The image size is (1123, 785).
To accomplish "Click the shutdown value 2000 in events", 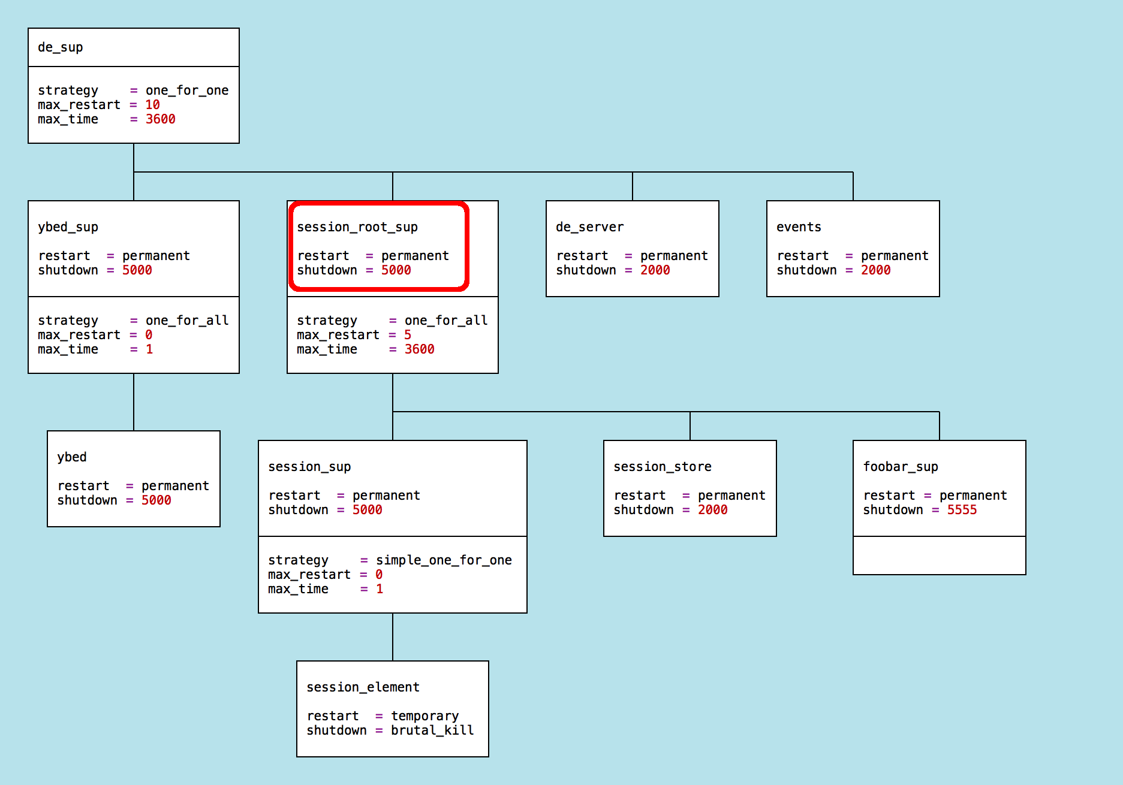I will [x=876, y=270].
